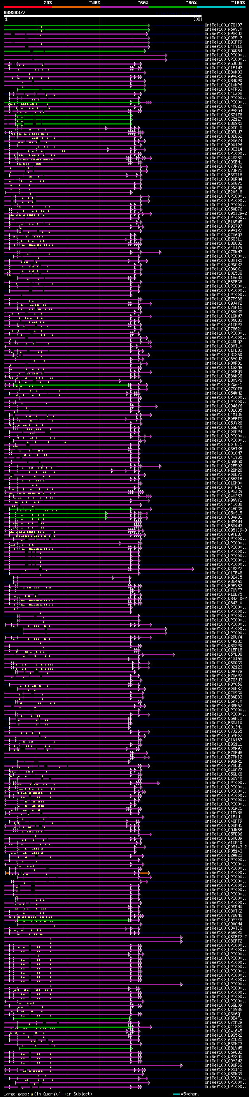Click label UniRef100_A3AB67
The image size is (249, 1097).
pos(223,706)
